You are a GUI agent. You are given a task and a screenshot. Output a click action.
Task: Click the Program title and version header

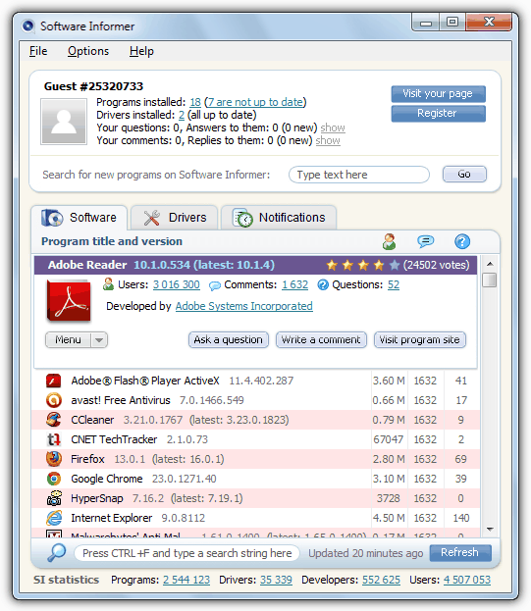[112, 241]
